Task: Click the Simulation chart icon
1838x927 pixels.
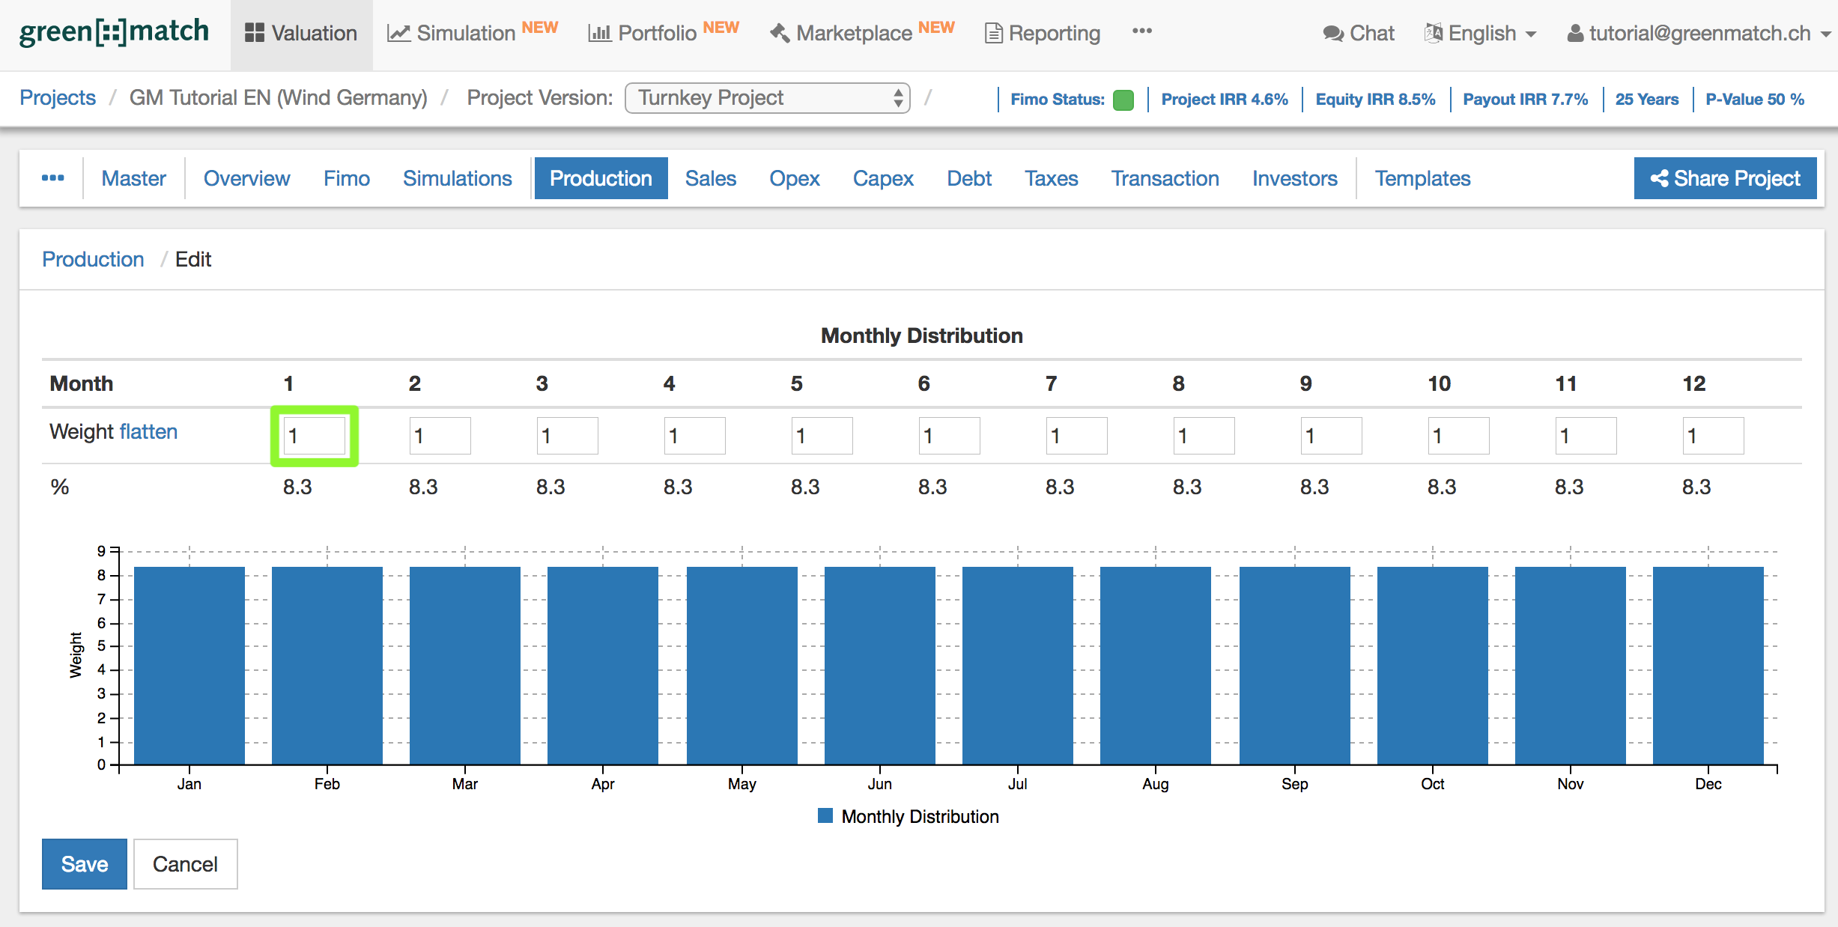Action: [398, 33]
